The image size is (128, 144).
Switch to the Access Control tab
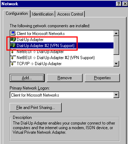pos(70,14)
